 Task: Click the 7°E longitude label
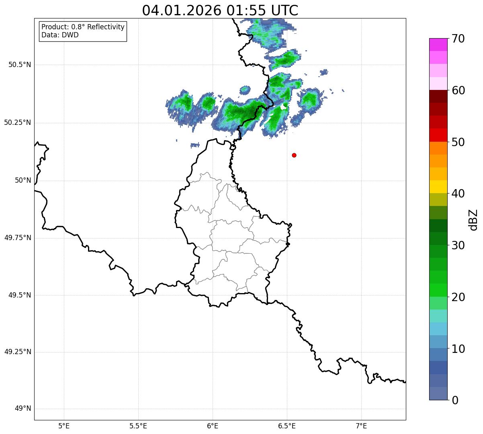[x=361, y=426]
